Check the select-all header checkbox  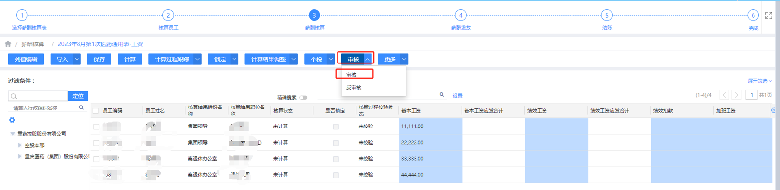coord(96,111)
